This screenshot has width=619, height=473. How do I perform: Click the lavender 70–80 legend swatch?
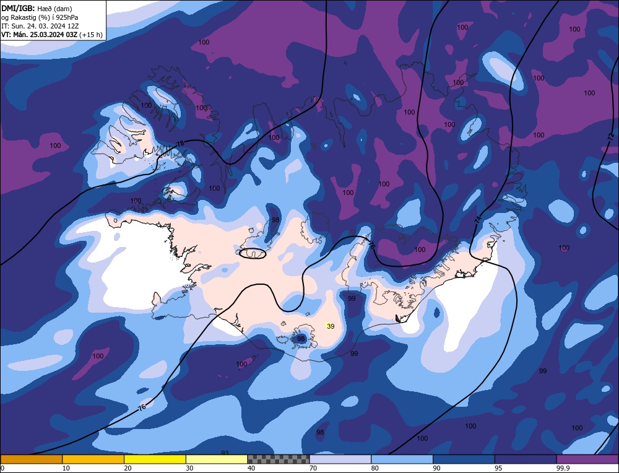tap(340, 459)
